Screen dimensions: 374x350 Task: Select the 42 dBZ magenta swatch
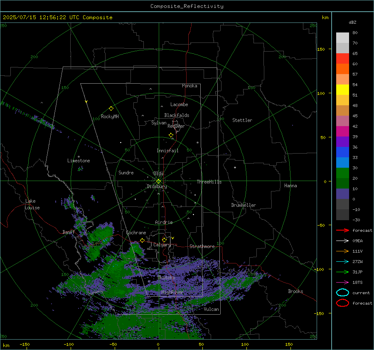pyautogui.click(x=342, y=131)
